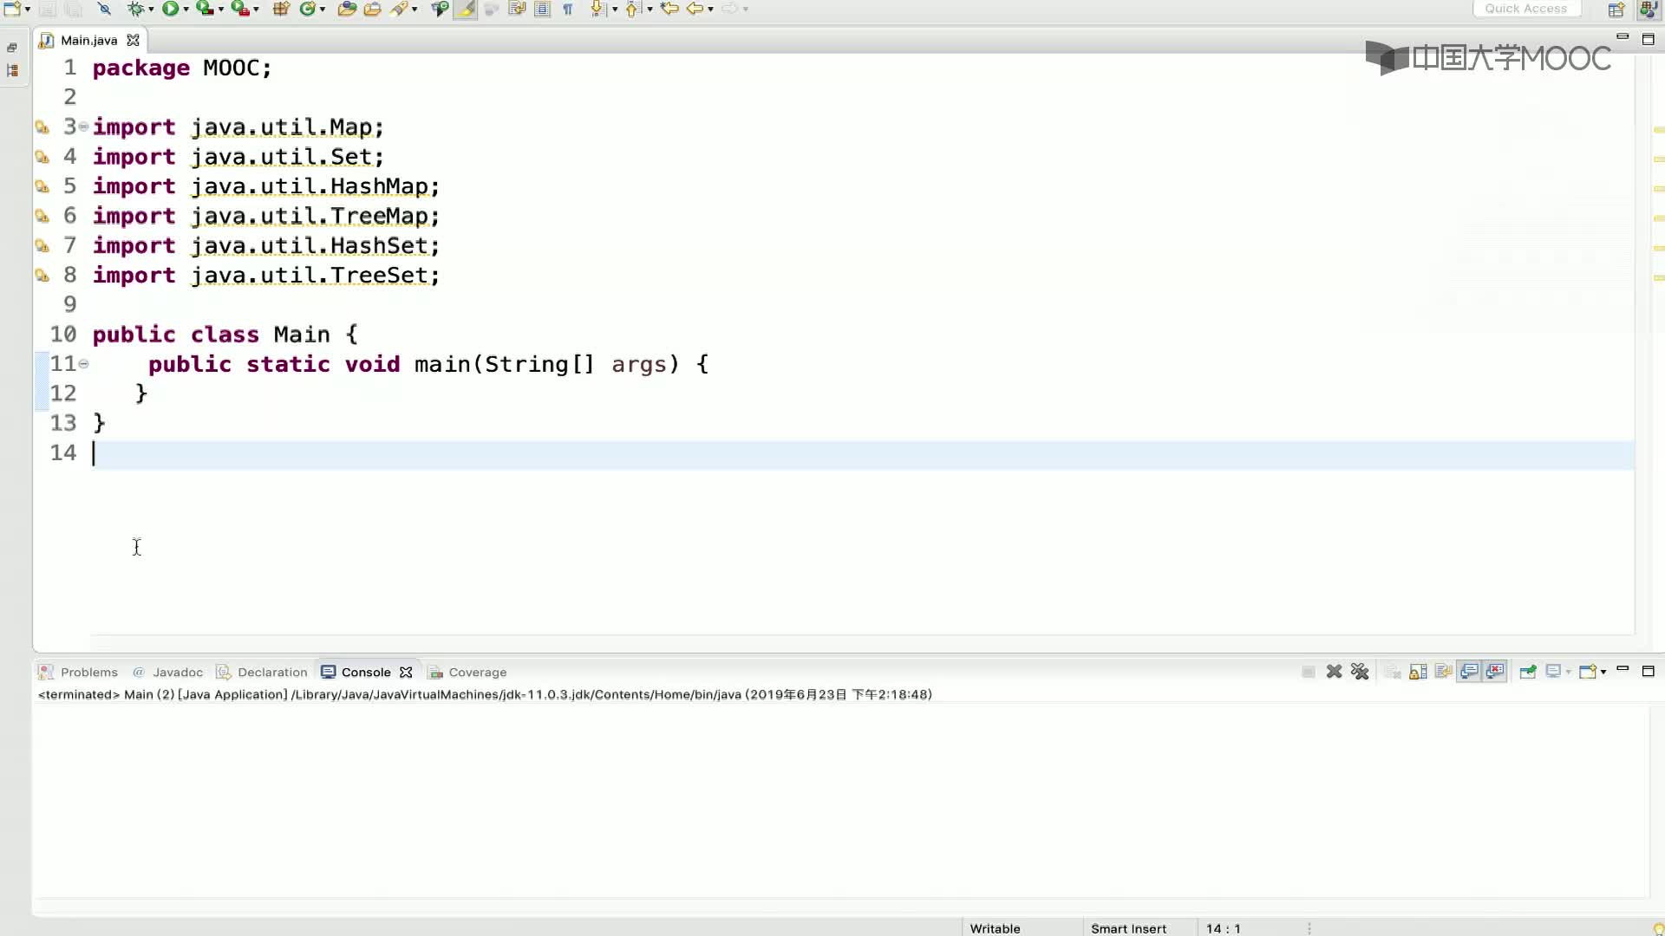Image resolution: width=1665 pixels, height=936 pixels.
Task: Open the Search dropdown arrow
Action: [415, 10]
